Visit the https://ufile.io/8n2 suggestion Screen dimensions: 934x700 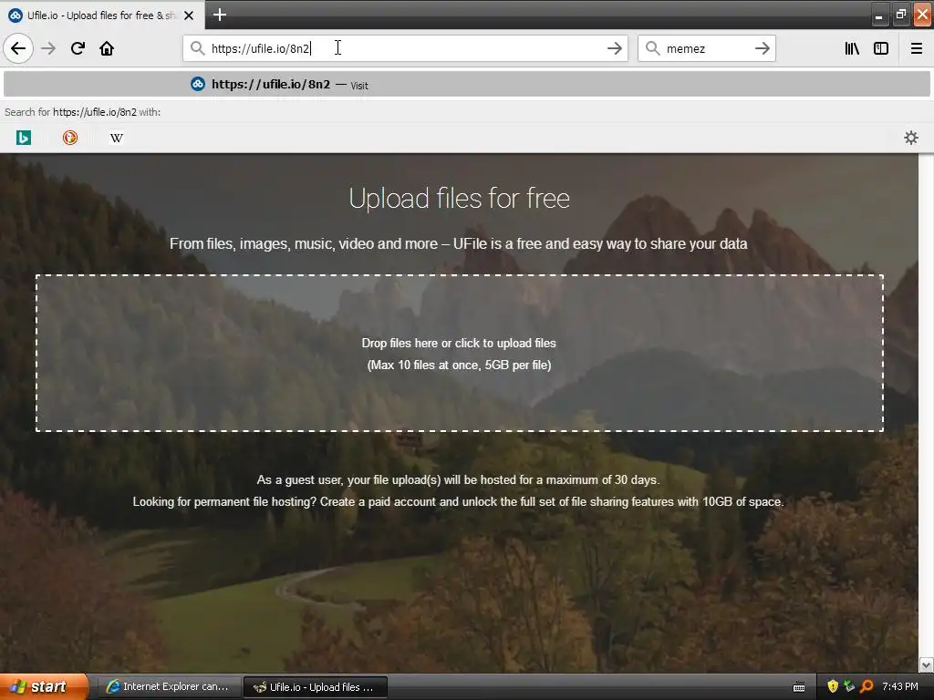click(x=467, y=85)
